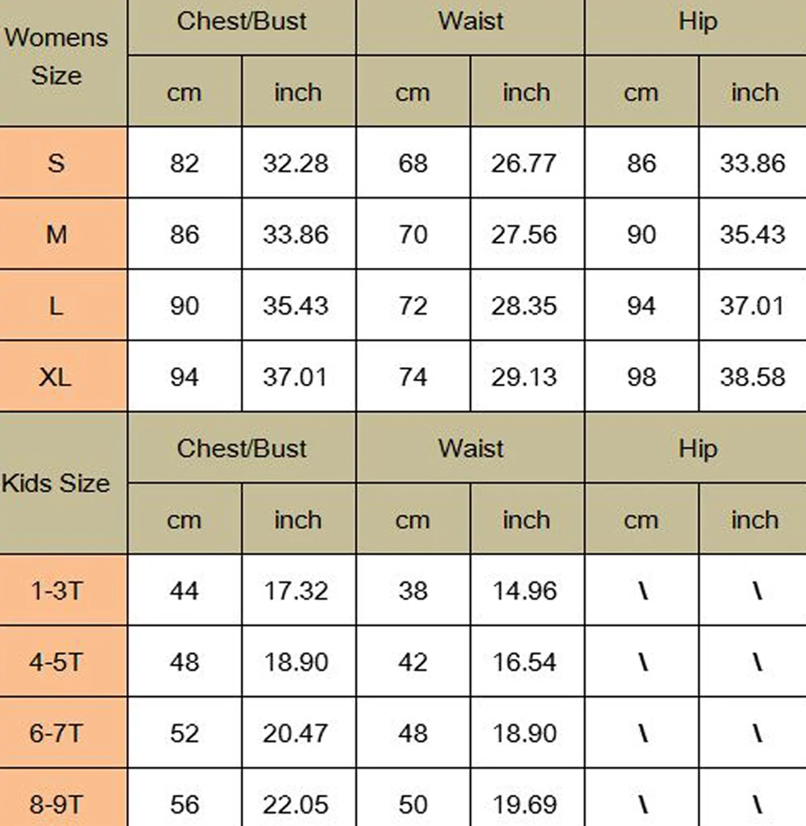Screen dimensions: 806x826
Task: Select the M size row label
Action: 63,234
